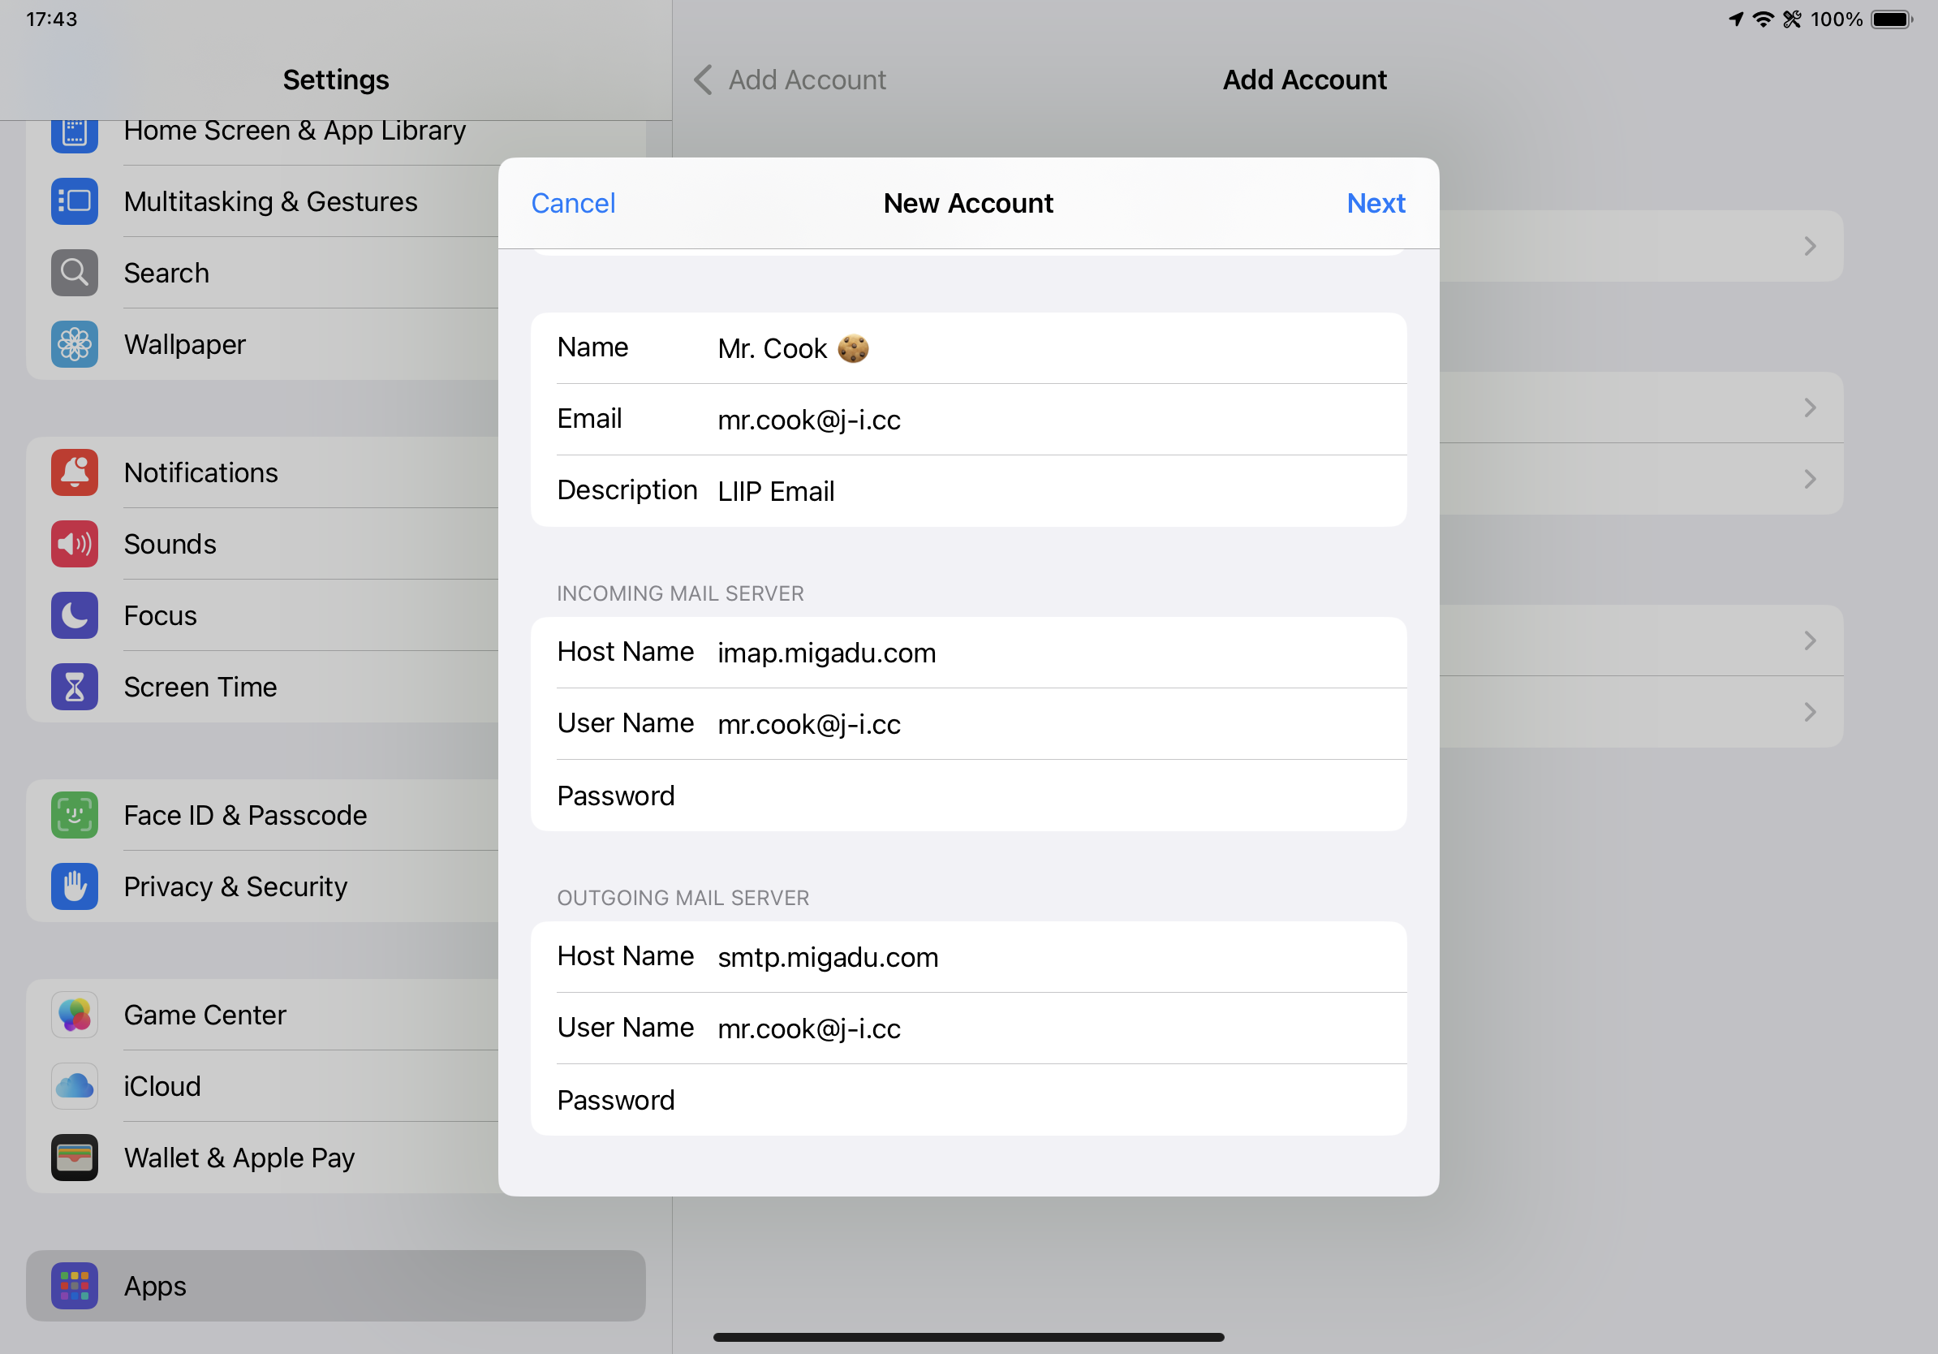
Task: Open the Face ID & Passcode icon
Action: pos(75,816)
